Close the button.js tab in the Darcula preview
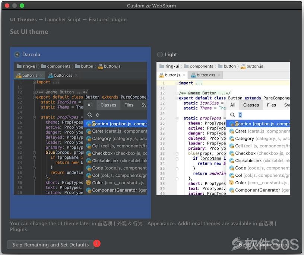Viewport: 304px width, 255px height. [41, 75]
